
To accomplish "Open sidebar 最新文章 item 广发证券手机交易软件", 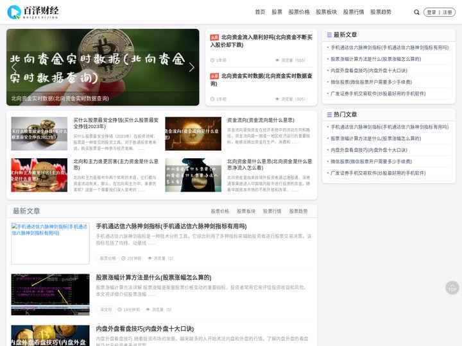I will click(378, 94).
